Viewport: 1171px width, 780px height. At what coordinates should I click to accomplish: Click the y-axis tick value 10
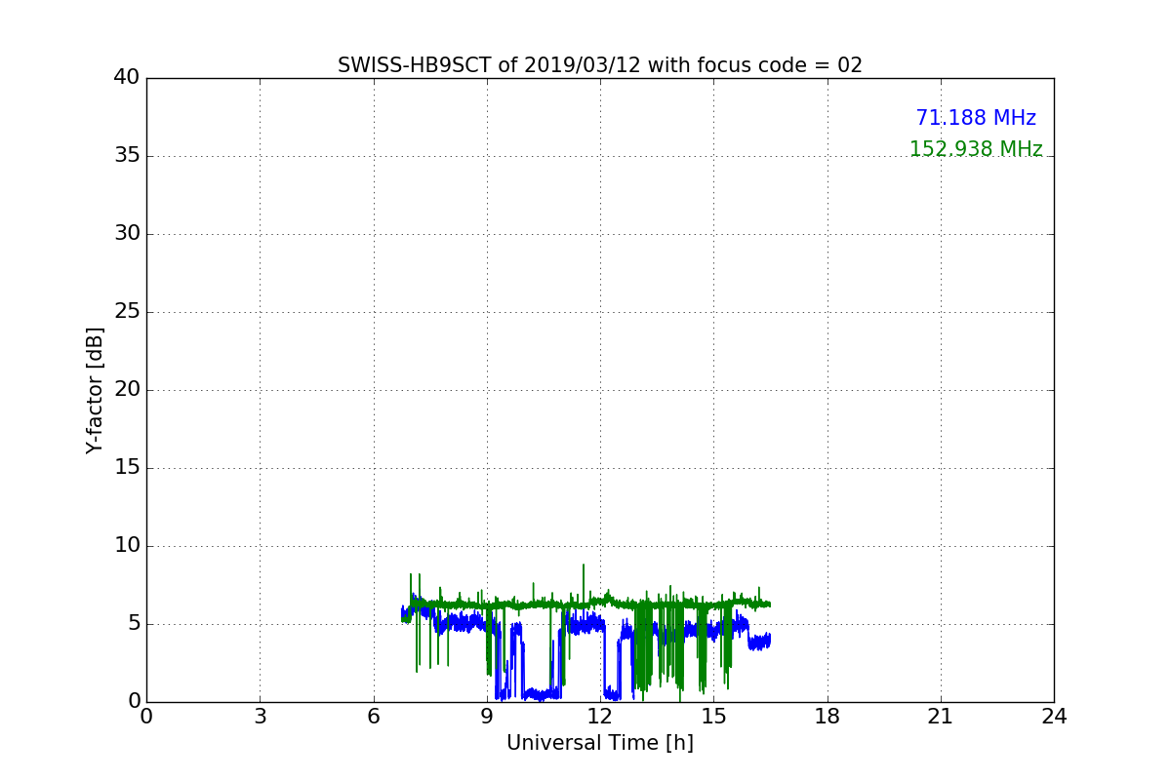127,546
